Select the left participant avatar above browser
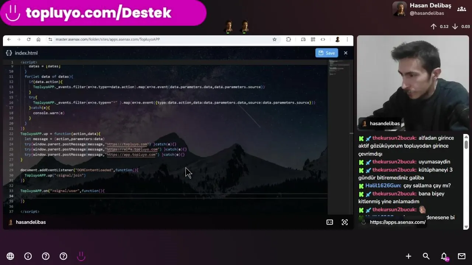 pyautogui.click(x=229, y=26)
